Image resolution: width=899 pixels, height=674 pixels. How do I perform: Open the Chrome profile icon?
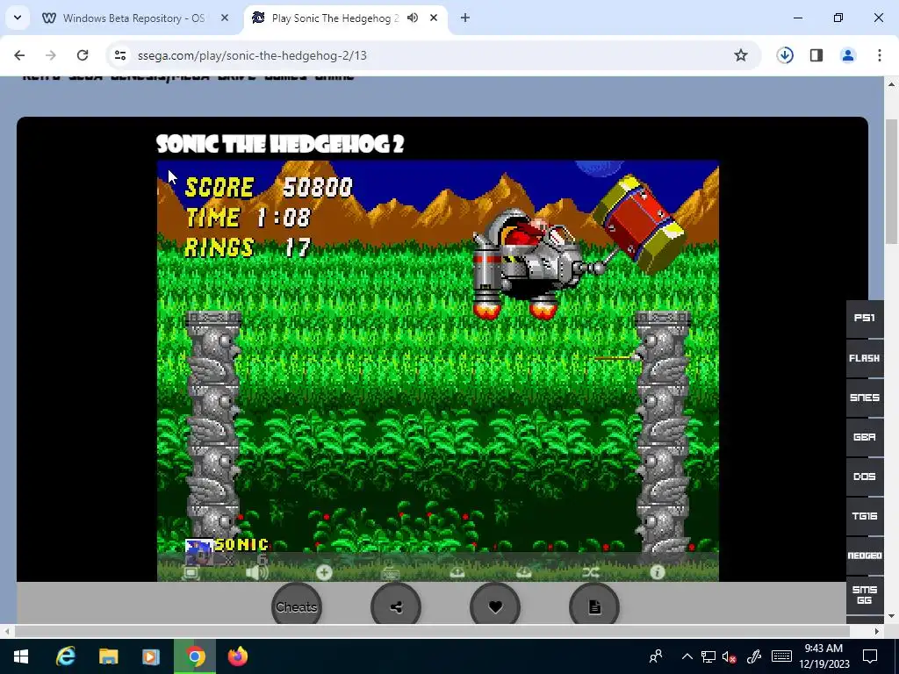point(848,55)
